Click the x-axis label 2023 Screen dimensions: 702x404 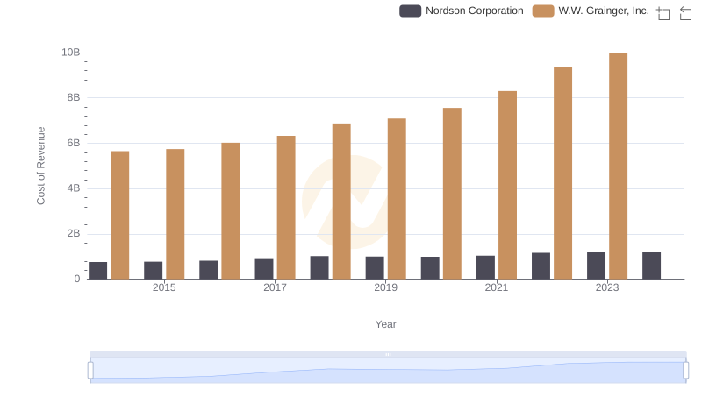point(607,287)
